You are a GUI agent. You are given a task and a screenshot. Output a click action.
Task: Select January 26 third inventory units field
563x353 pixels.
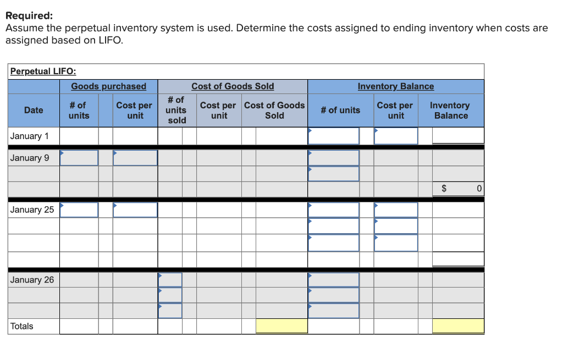click(334, 311)
